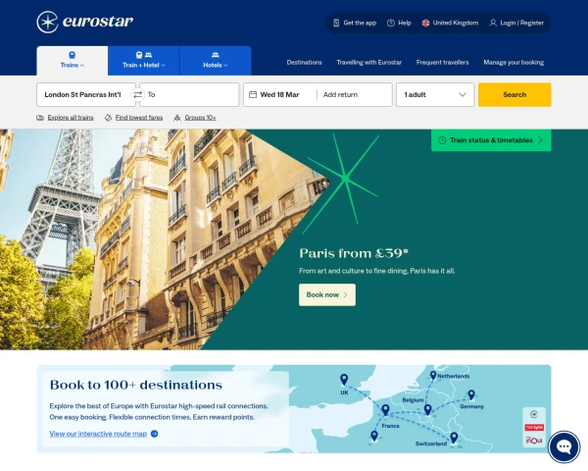Click the chevron on Hotels tab

pyautogui.click(x=225, y=66)
